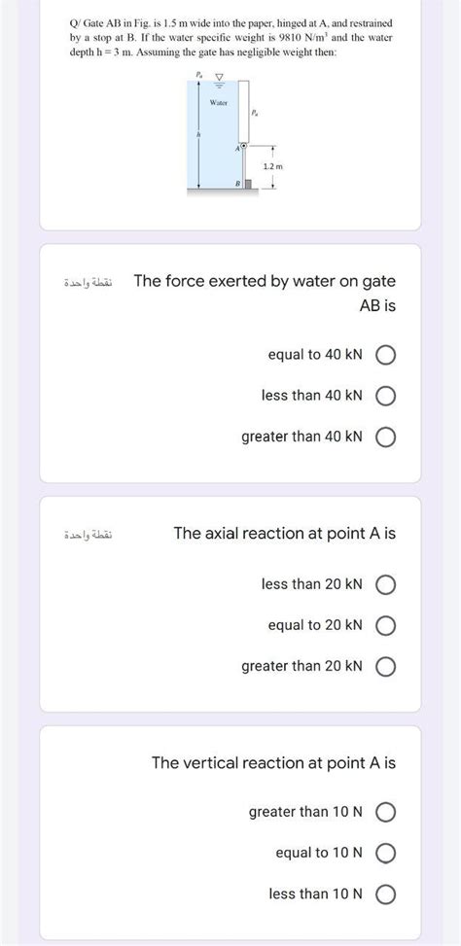Click the points label beside the water force question
The width and height of the screenshot is (461, 946).
(91, 282)
